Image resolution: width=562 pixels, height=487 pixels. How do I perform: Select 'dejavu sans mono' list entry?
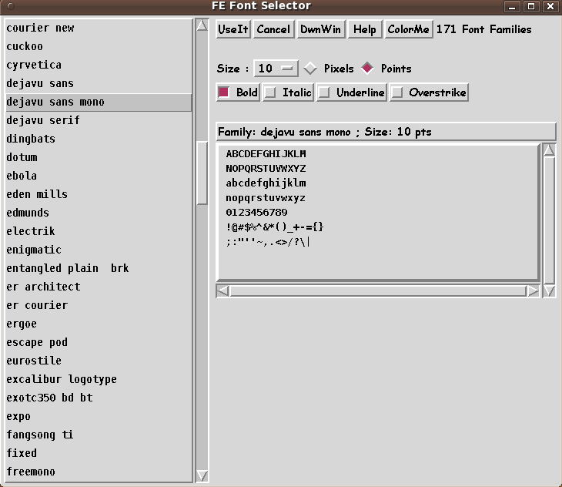99,102
